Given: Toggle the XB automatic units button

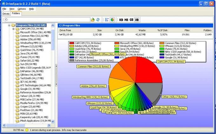Looking at the screenshot, I should (x=137, y=20).
